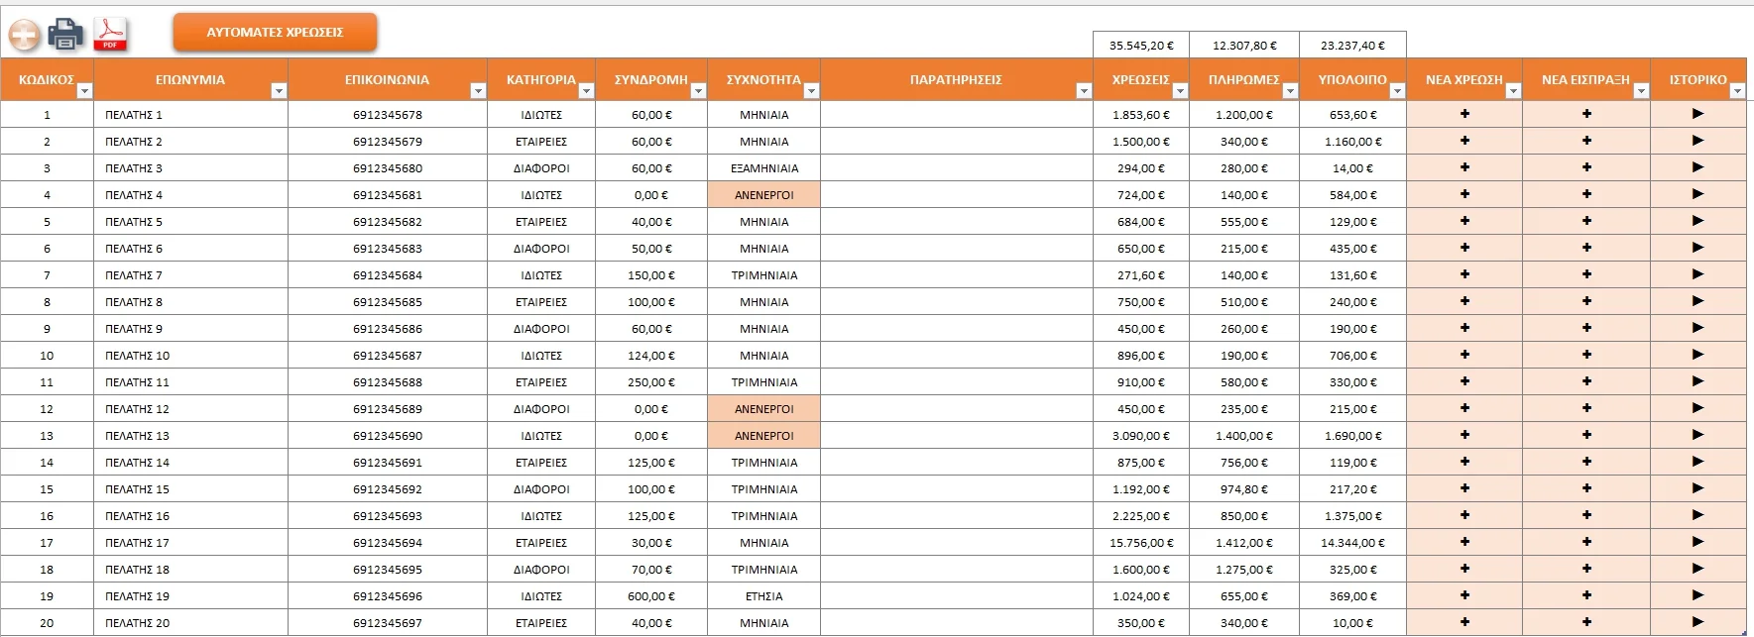Select the 250,00 € subscription cell
This screenshot has width=1754, height=637.
coord(651,382)
